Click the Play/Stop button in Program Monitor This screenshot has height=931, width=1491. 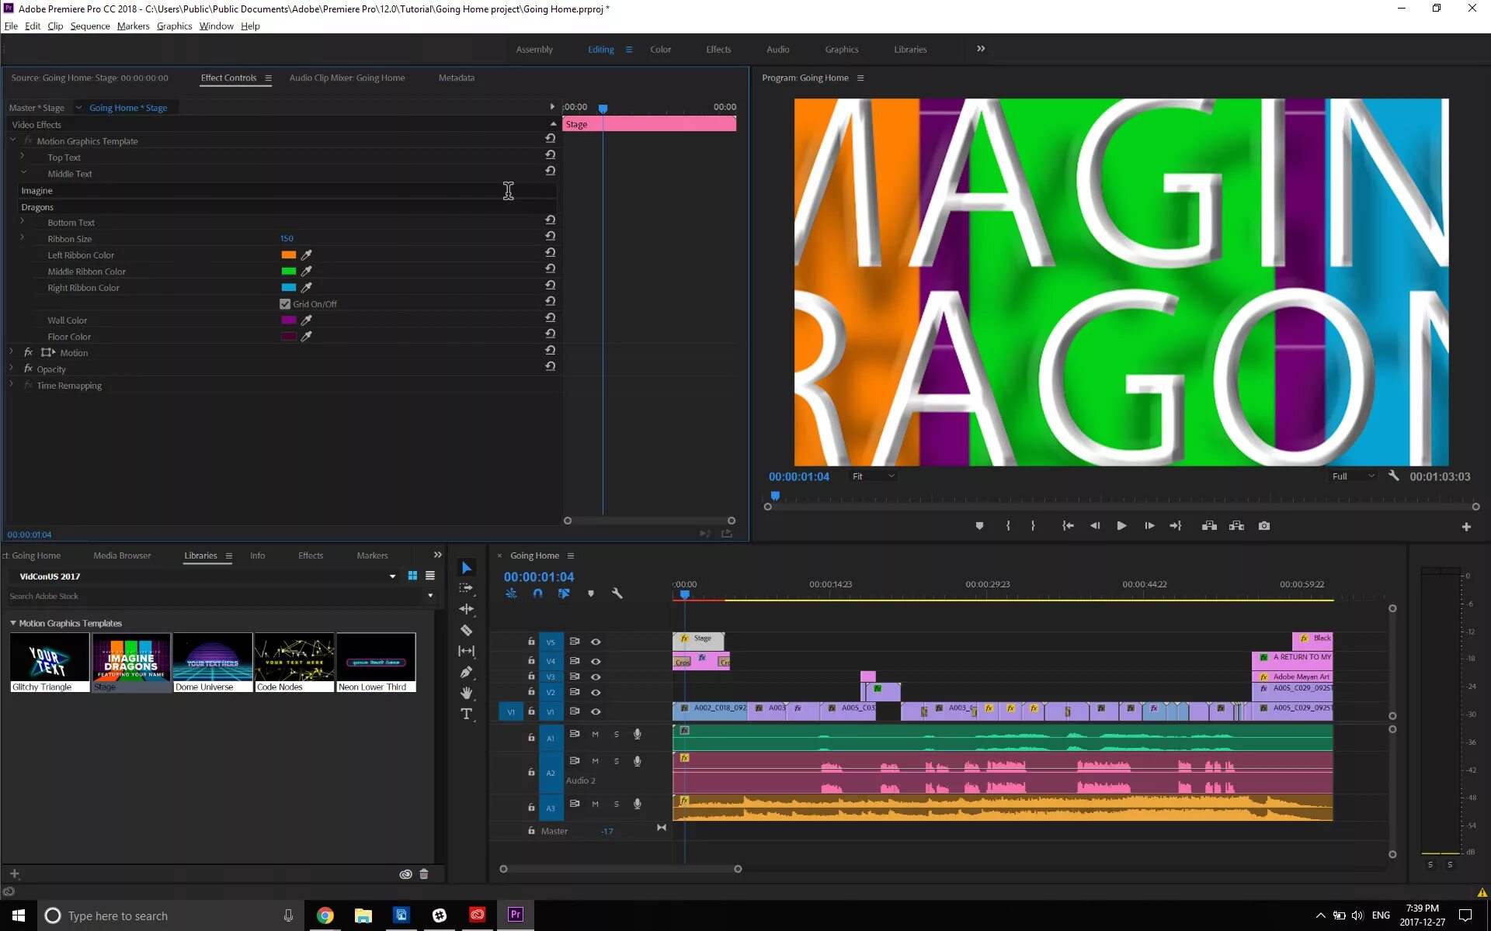click(x=1121, y=525)
